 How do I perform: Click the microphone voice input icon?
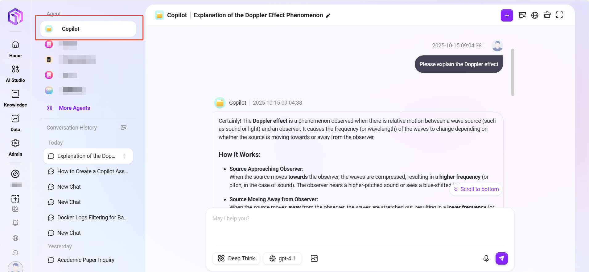click(x=486, y=258)
